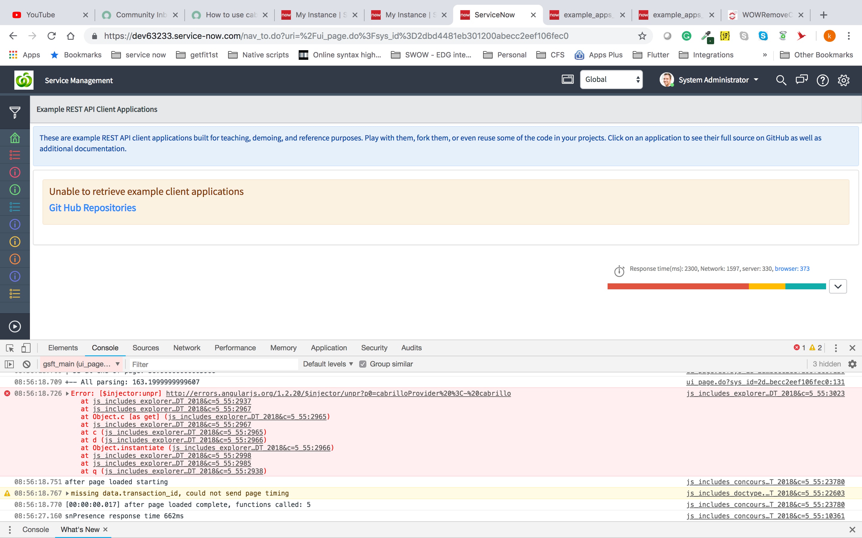Toggle the DevTools device toolbar icon
This screenshot has width=862, height=538.
point(26,348)
